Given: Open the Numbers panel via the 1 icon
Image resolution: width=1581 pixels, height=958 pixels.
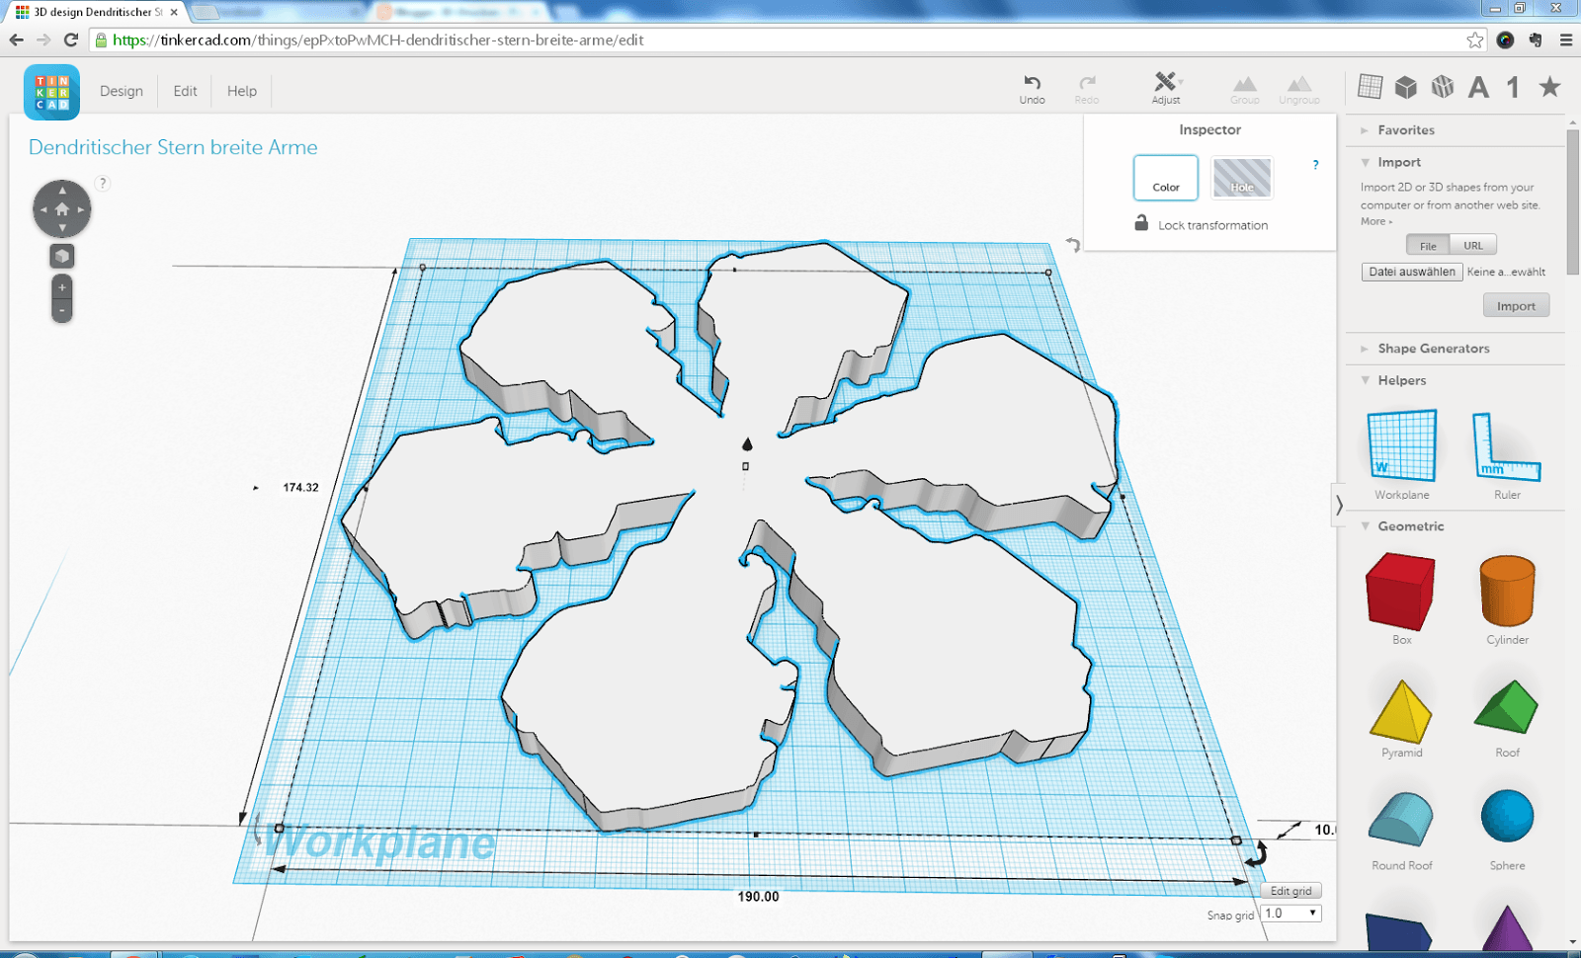Looking at the screenshot, I should pos(1511,87).
